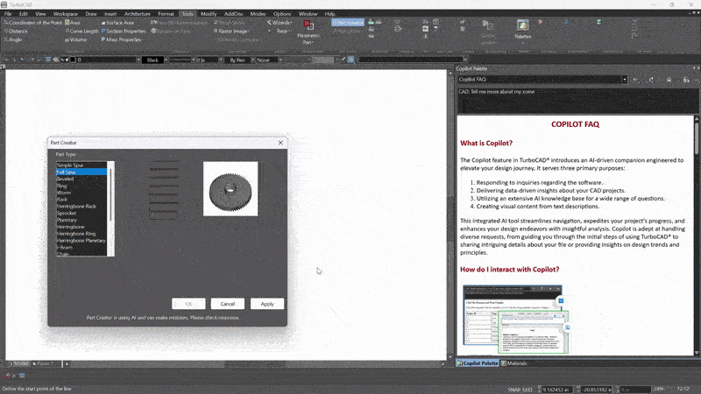
Task: Click the Copilot FAQ vertical scrollbar
Action: [696, 236]
